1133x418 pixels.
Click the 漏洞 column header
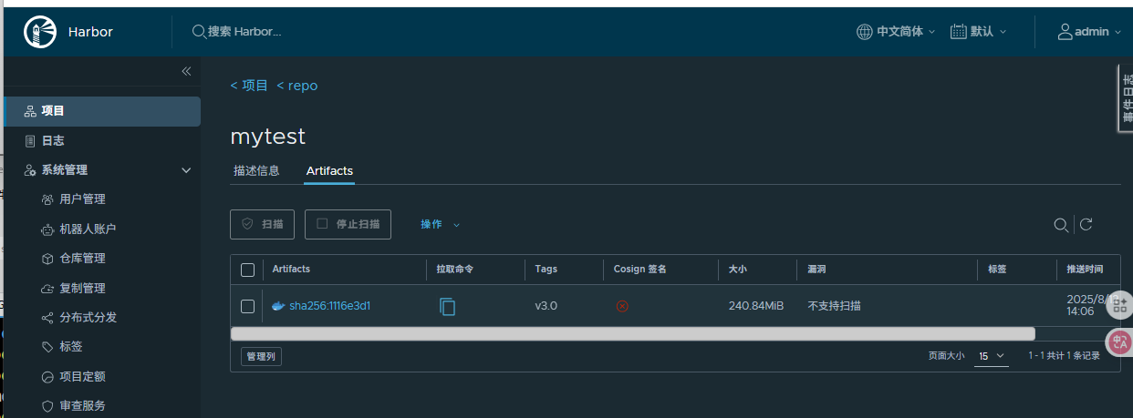(x=816, y=270)
